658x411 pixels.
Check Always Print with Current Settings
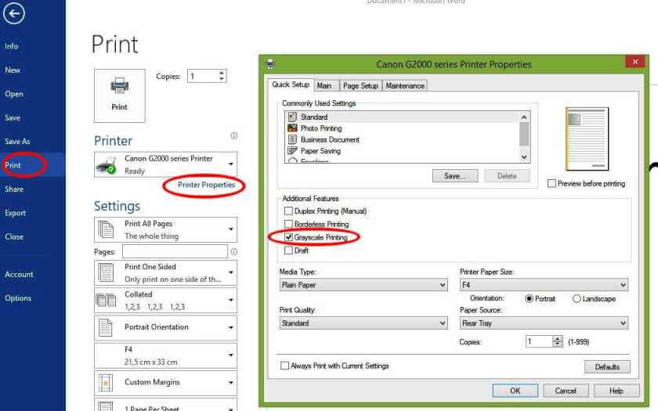tap(284, 366)
